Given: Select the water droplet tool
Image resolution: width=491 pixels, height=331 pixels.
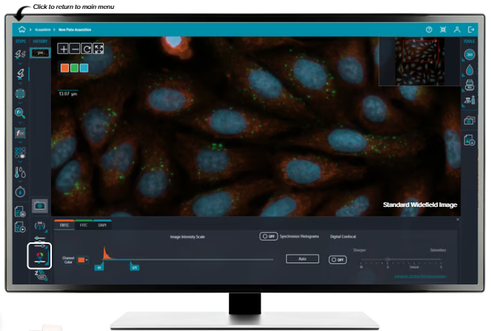Looking at the screenshot, I should pos(470,70).
